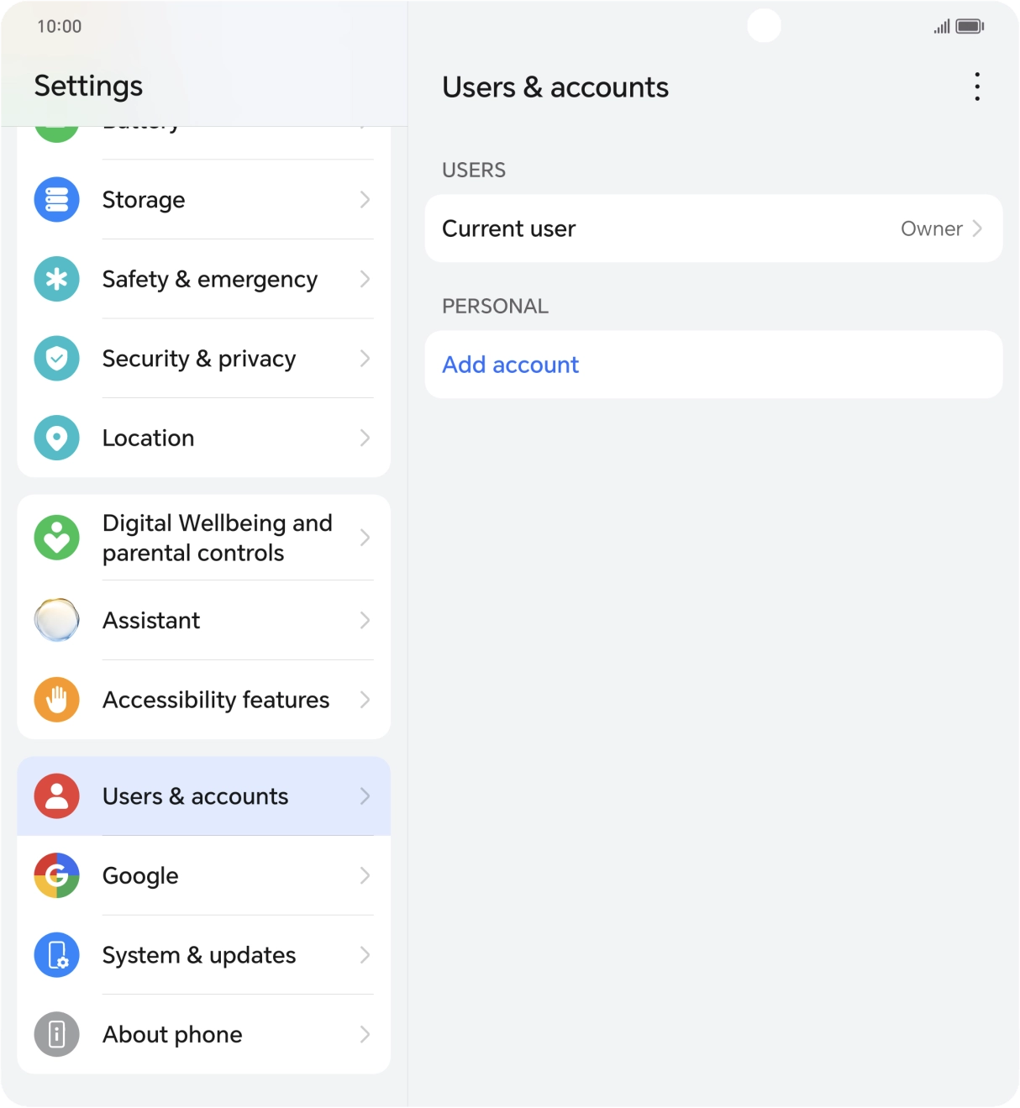
Task: Tap the battery status indicator
Action: point(970,27)
